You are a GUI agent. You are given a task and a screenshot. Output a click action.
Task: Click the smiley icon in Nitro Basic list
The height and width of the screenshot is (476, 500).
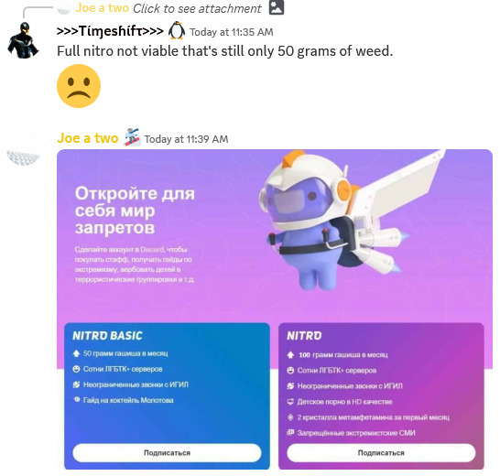coord(76,369)
